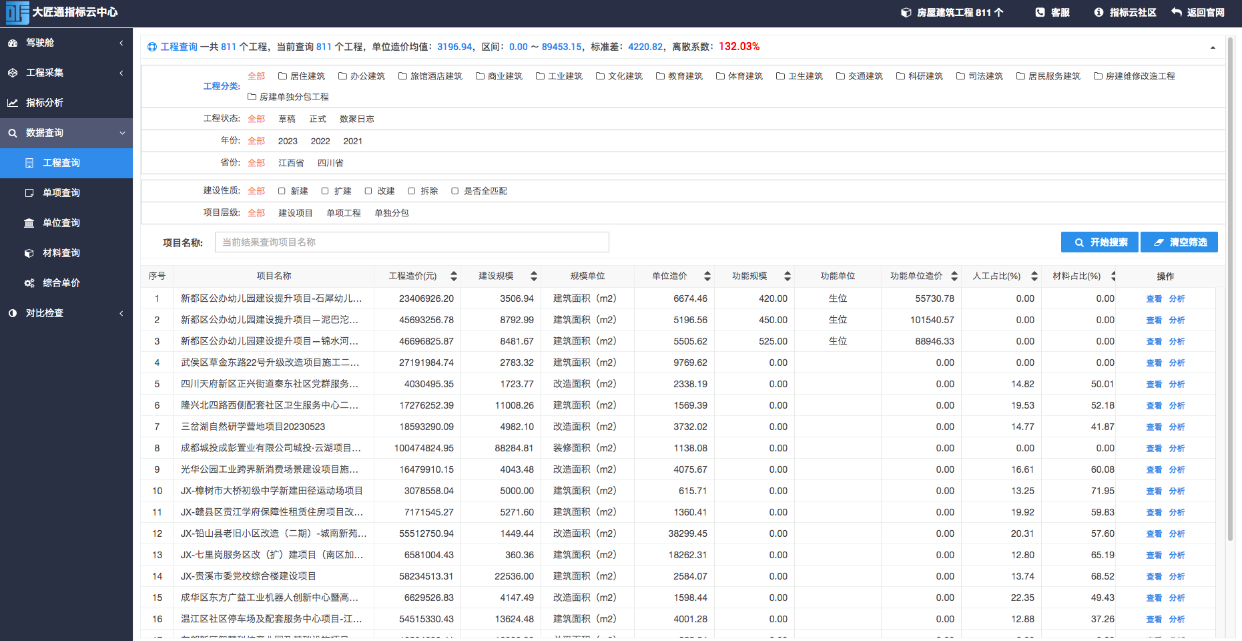Image resolution: width=1242 pixels, height=641 pixels.
Task: Click project name JX-贵溪市委党校综合楼建设项目
Action: click(248, 576)
